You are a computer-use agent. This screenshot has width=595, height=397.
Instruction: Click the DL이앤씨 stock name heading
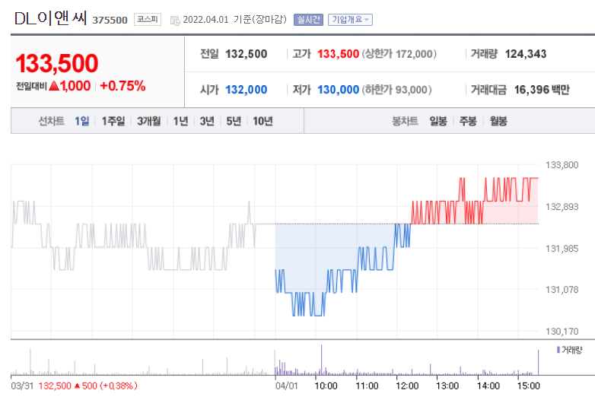pos(50,18)
